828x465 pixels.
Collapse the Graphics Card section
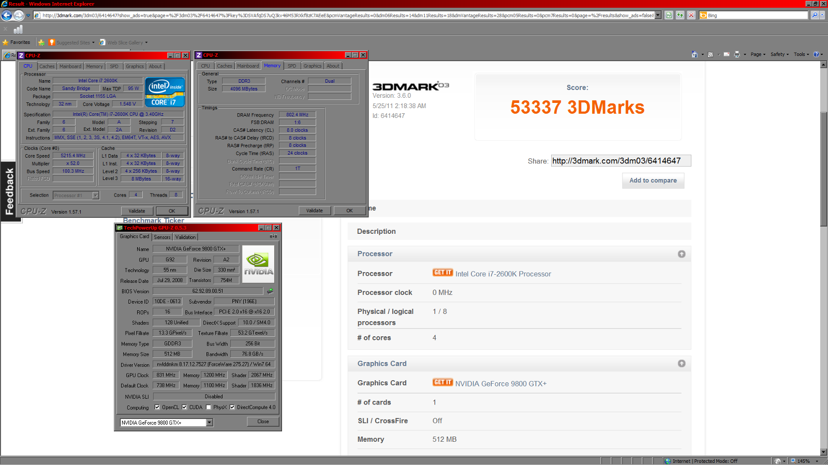point(682,364)
